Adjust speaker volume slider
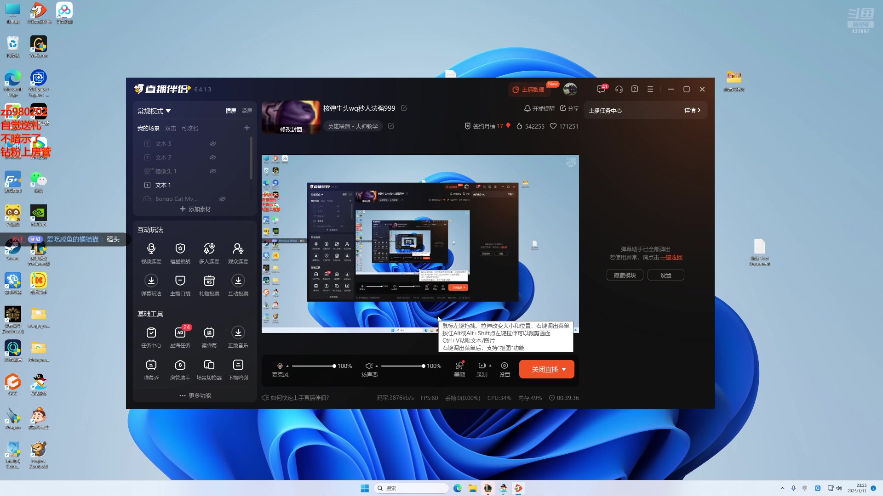This screenshot has height=496, width=883. (402, 366)
